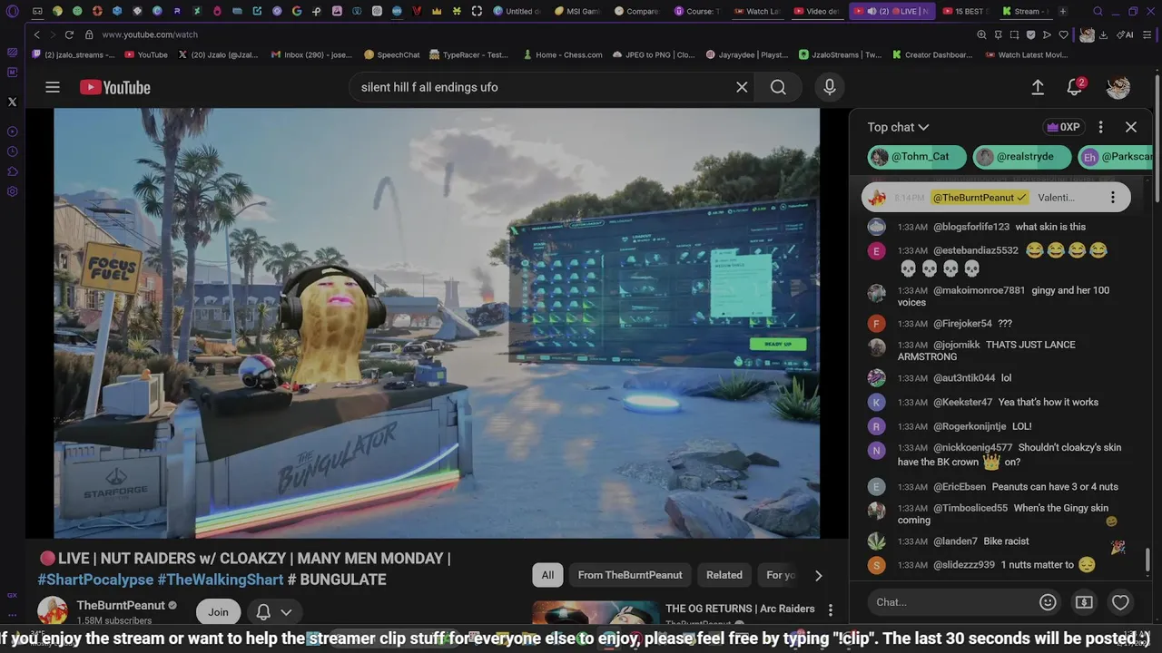The image size is (1162, 653).
Task: Open the #ShartPocalypse hashtag link
Action: [x=95, y=580]
